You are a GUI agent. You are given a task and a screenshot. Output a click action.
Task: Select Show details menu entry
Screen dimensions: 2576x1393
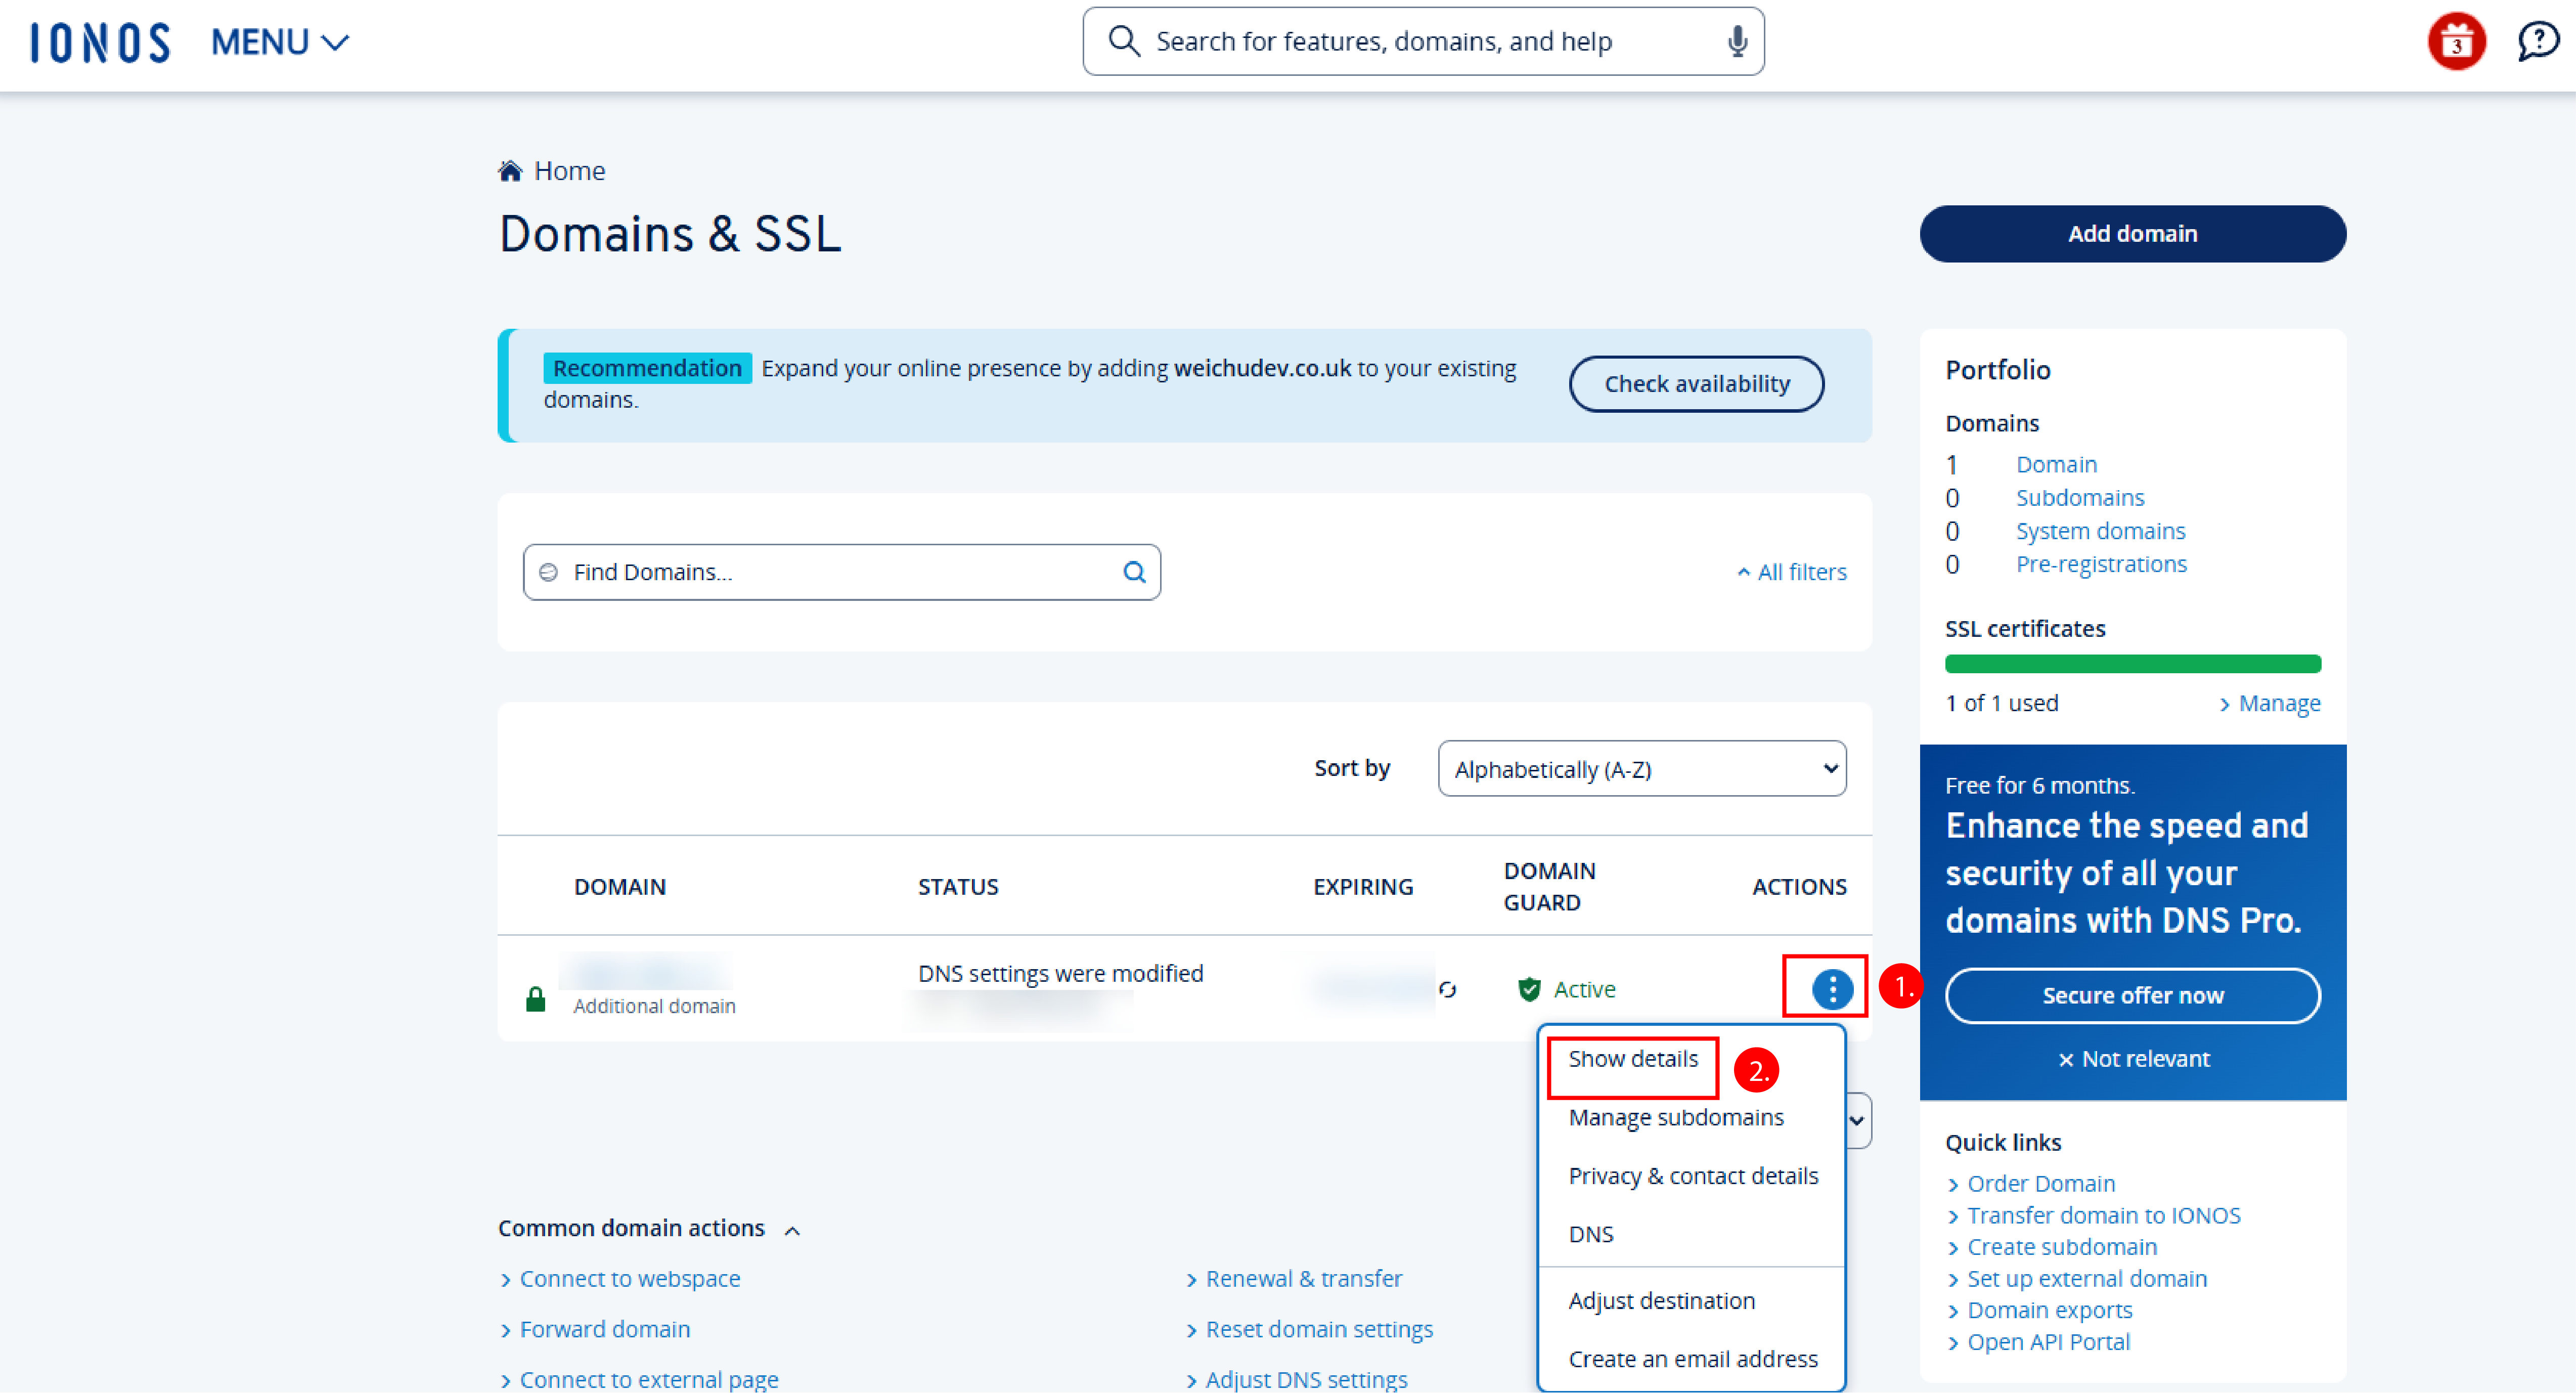click(1632, 1059)
